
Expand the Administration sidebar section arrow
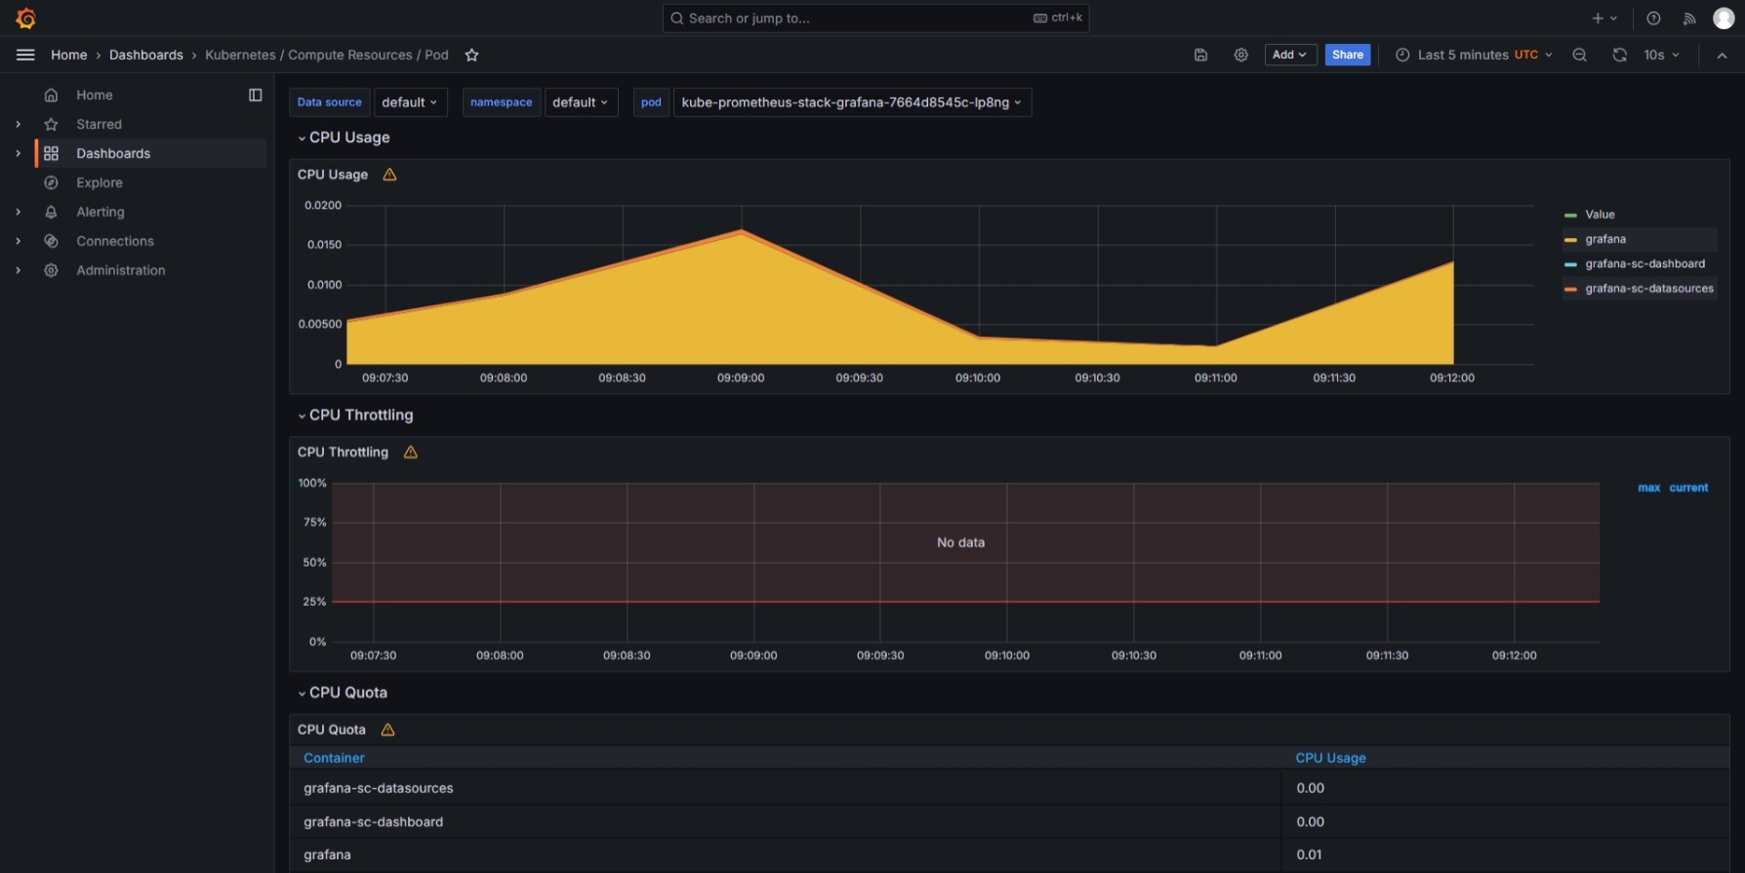click(x=19, y=270)
